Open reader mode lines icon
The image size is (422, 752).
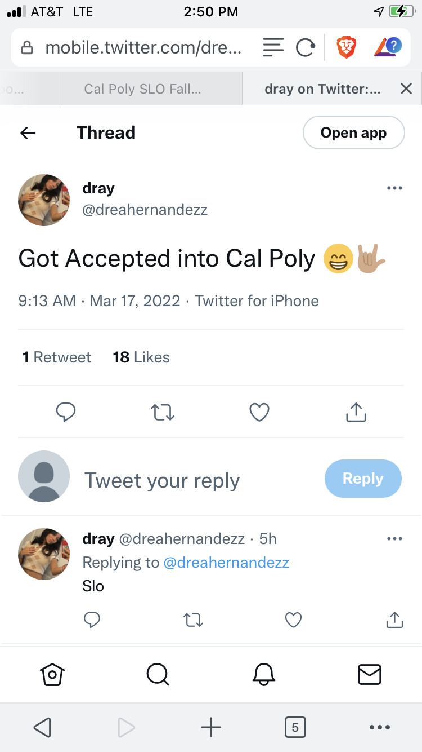click(273, 48)
